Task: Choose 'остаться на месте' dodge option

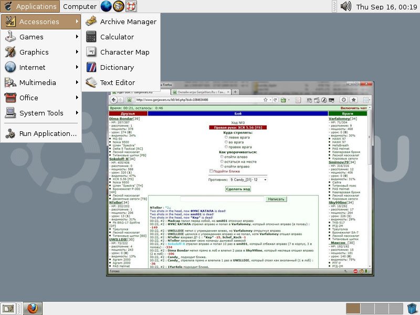Action: point(222,162)
